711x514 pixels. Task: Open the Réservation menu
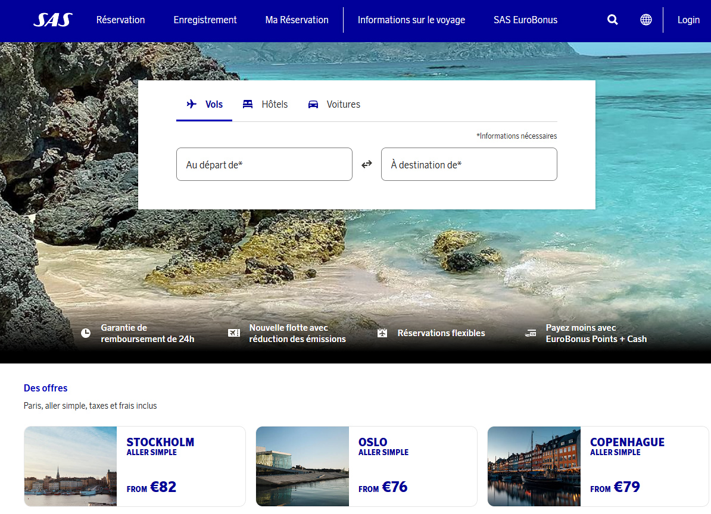(x=120, y=20)
